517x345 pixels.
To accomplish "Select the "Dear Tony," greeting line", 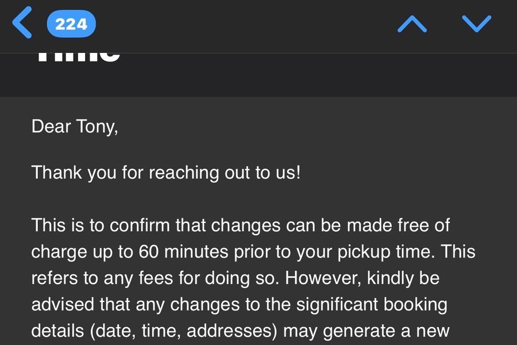I will tap(75, 126).
